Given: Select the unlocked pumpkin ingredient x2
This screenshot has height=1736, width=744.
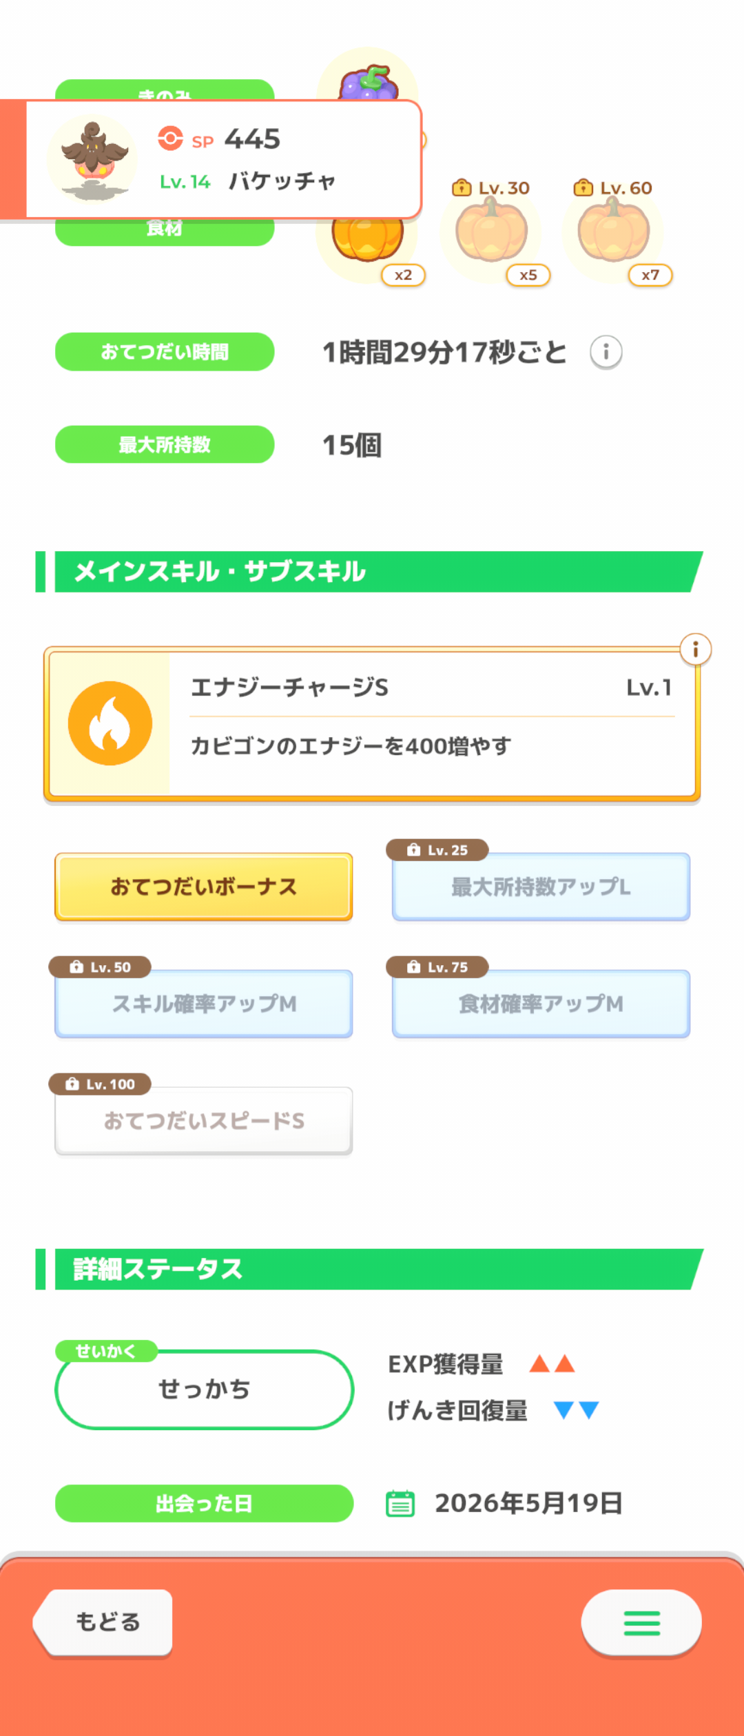Looking at the screenshot, I should point(369,241).
